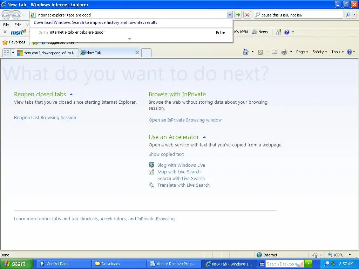The image size is (359, 269).
Task: Open the Edit menu
Action: (x=18, y=25)
